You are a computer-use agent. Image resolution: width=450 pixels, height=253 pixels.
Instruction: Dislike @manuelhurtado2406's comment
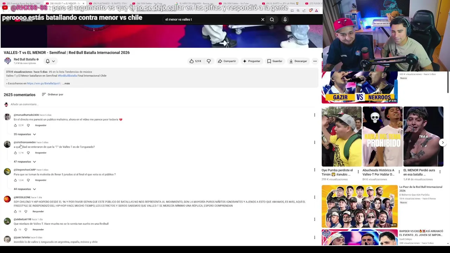coord(28,125)
